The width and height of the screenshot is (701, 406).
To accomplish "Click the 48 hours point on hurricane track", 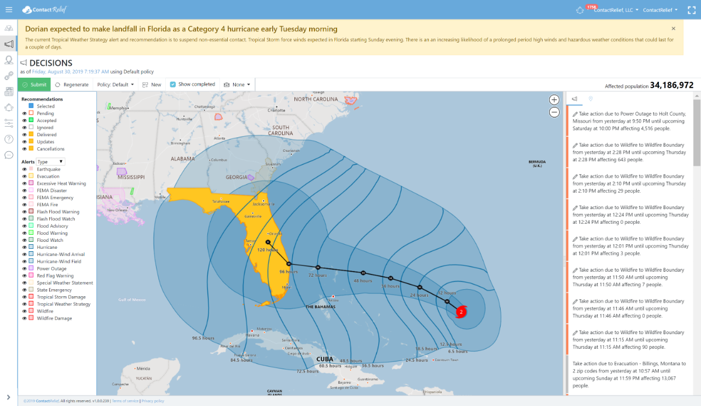I will point(363,273).
